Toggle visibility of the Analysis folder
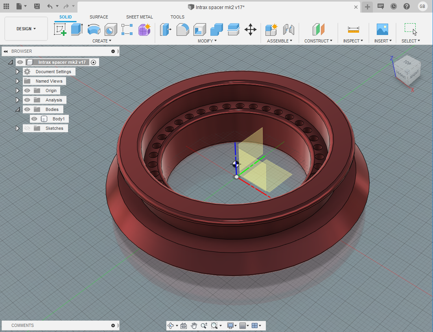This screenshot has height=332, width=433. pos(27,100)
